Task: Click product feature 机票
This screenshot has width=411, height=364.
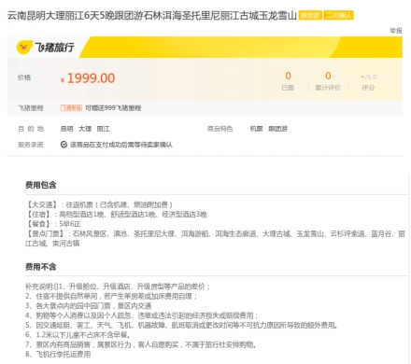Action: [256, 129]
